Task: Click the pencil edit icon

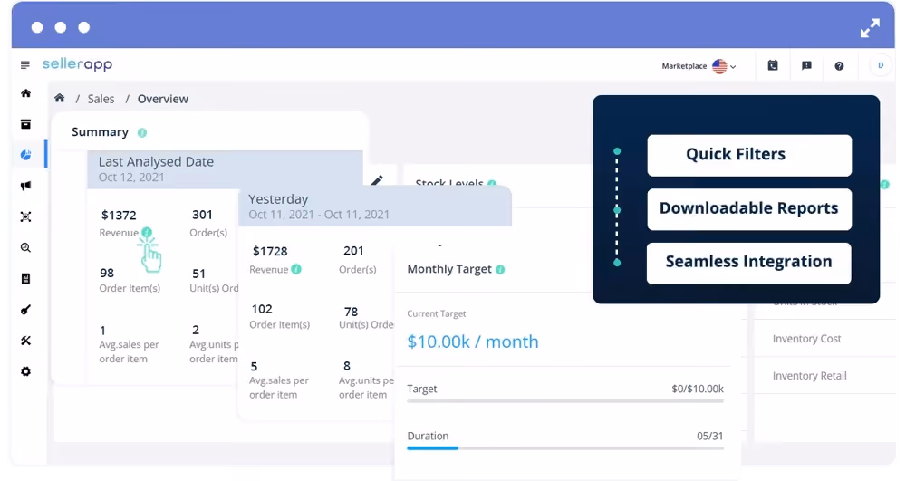Action: pyautogui.click(x=377, y=180)
